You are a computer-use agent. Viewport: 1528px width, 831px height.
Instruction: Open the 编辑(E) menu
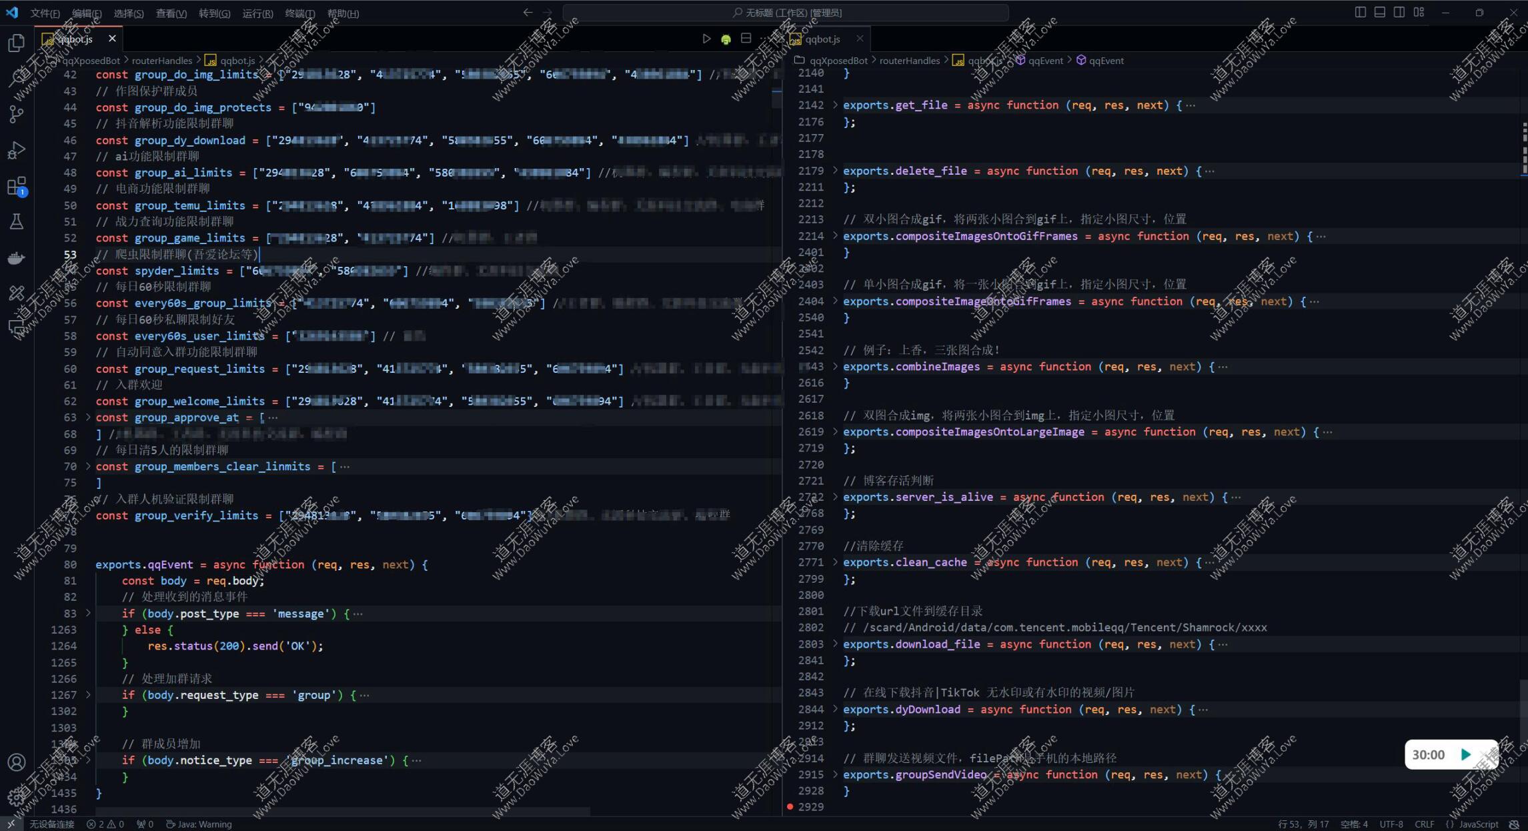87,13
